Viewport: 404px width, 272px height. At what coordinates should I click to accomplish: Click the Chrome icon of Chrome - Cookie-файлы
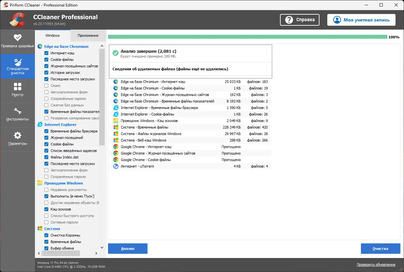pos(116,160)
